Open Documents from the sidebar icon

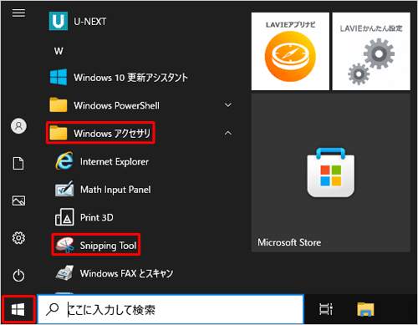18,163
